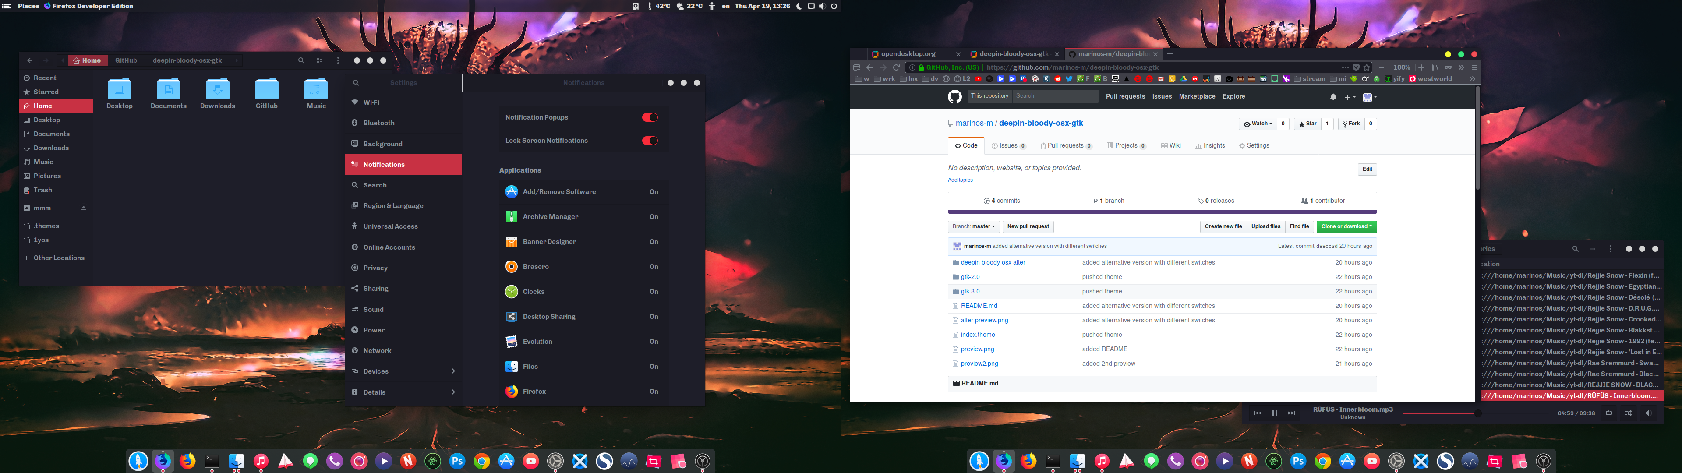Open GitHub notifications bell
1682x473 pixels.
tap(1332, 97)
